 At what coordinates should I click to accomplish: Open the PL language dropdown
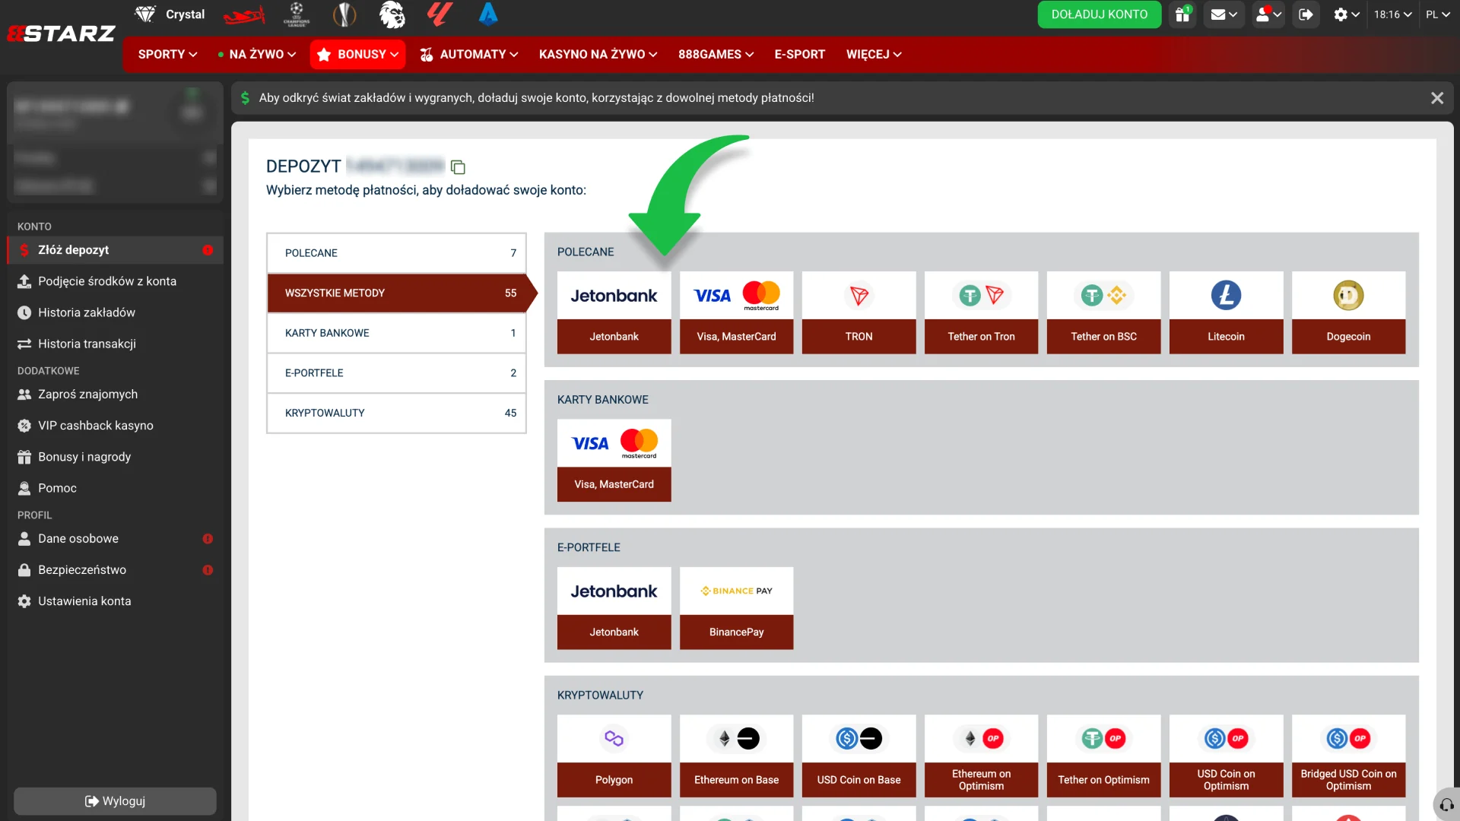[x=1437, y=14]
